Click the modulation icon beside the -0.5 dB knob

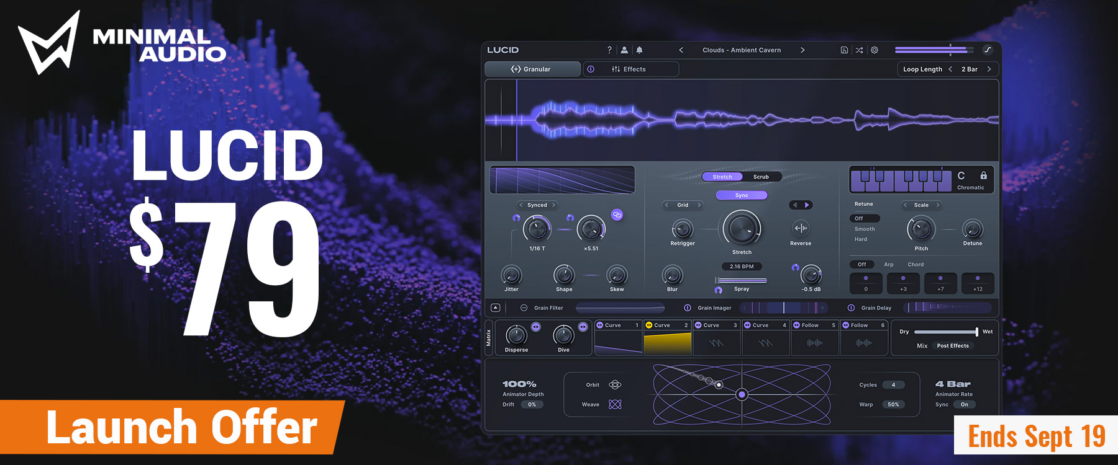(x=795, y=267)
